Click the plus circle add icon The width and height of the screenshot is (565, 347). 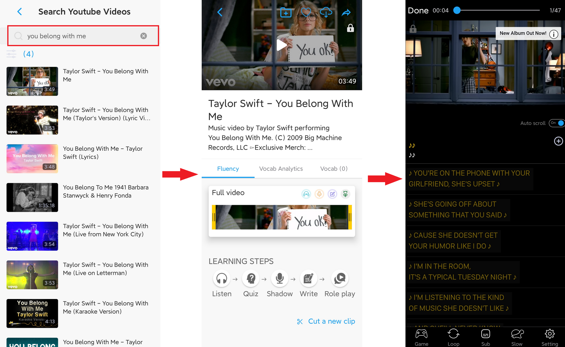pos(558,141)
